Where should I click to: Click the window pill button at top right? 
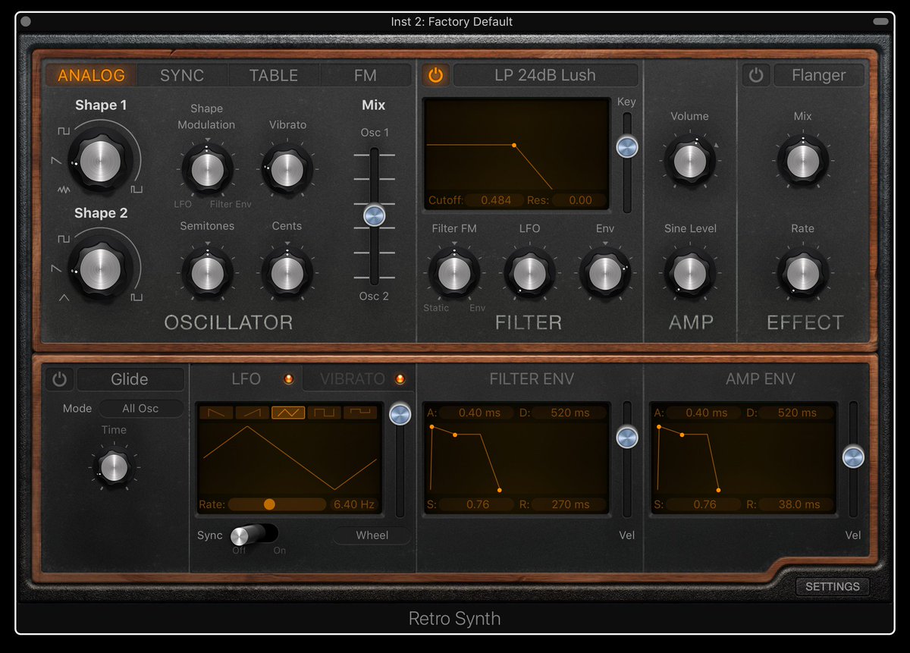pos(881,21)
